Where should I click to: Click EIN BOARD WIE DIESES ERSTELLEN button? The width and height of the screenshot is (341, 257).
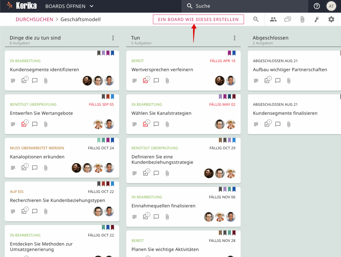[198, 19]
